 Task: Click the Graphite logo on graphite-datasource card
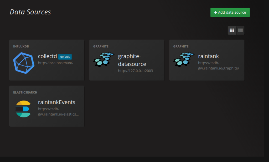(104, 60)
